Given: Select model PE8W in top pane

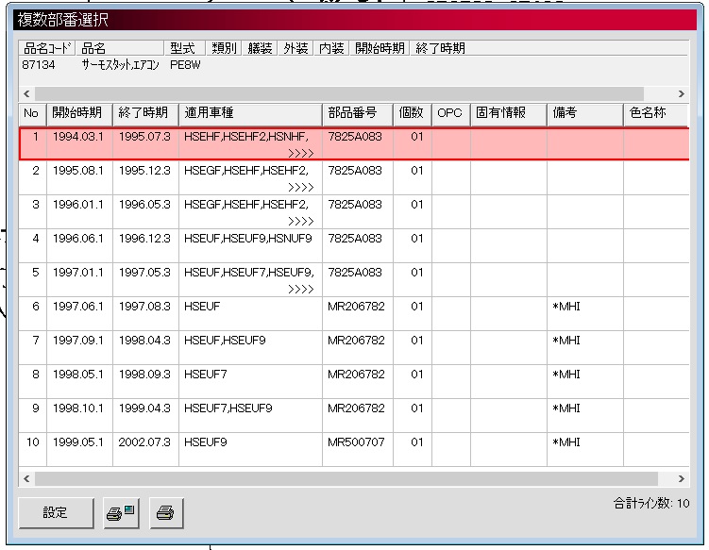Looking at the screenshot, I should pos(185,65).
